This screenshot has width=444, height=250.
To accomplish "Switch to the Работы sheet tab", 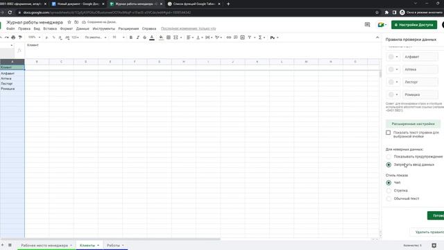I will tap(115, 245).
